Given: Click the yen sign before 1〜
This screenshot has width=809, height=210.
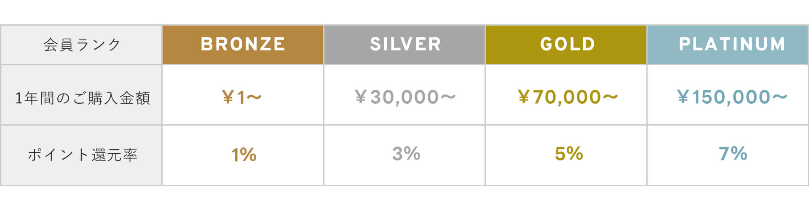Looking at the screenshot, I should (228, 98).
